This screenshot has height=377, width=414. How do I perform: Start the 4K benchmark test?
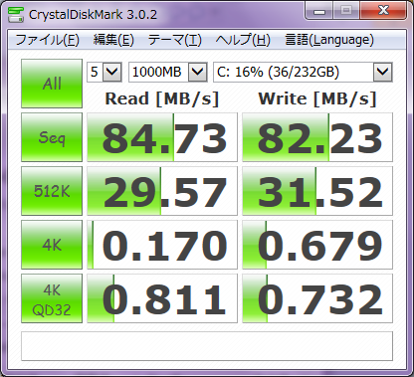(52, 245)
